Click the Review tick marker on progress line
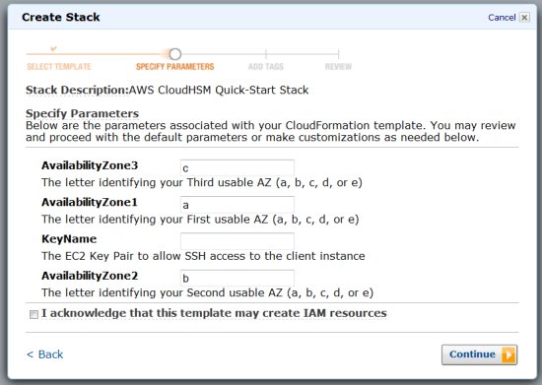This screenshot has height=385, width=542. [338, 54]
